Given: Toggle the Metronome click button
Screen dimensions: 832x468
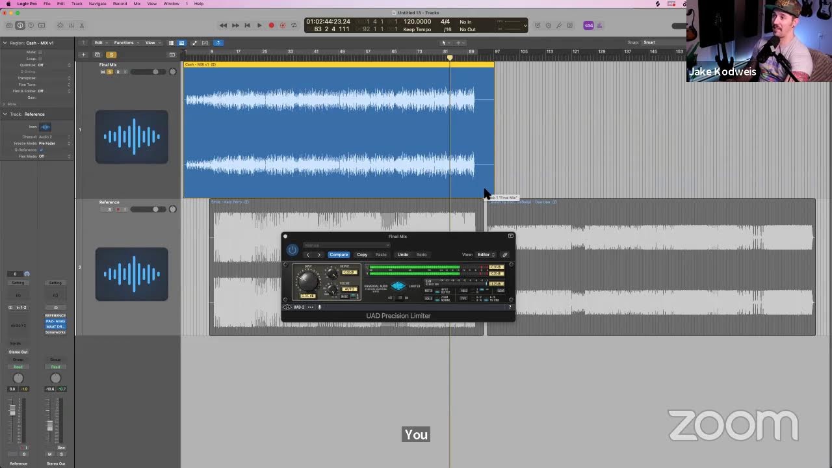Looking at the screenshot, I should point(600,25).
